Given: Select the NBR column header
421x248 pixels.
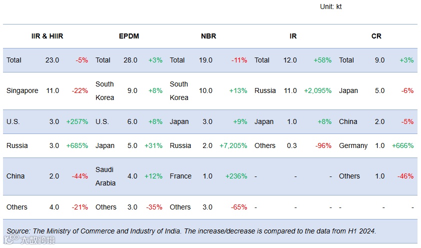Looking at the screenshot, I should coord(208,36).
